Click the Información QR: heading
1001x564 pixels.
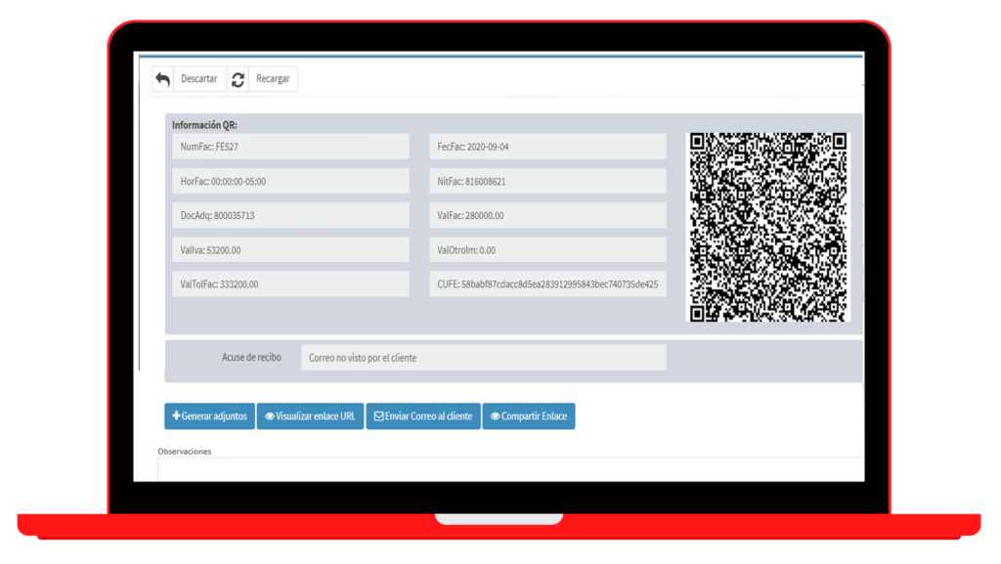coord(204,125)
